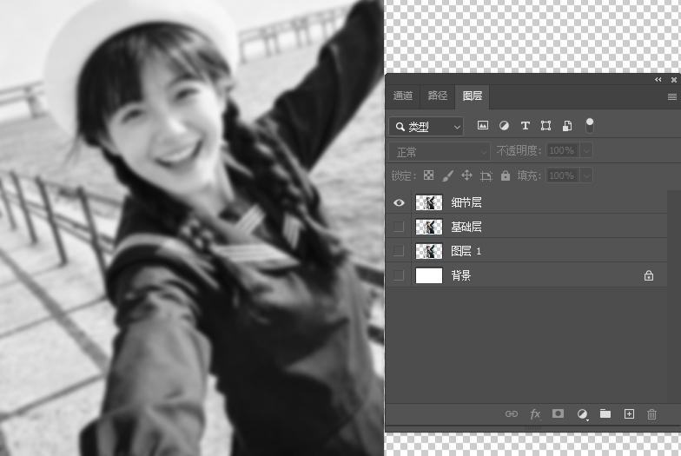
Task: Switch to the 路径 tab
Action: coord(438,96)
